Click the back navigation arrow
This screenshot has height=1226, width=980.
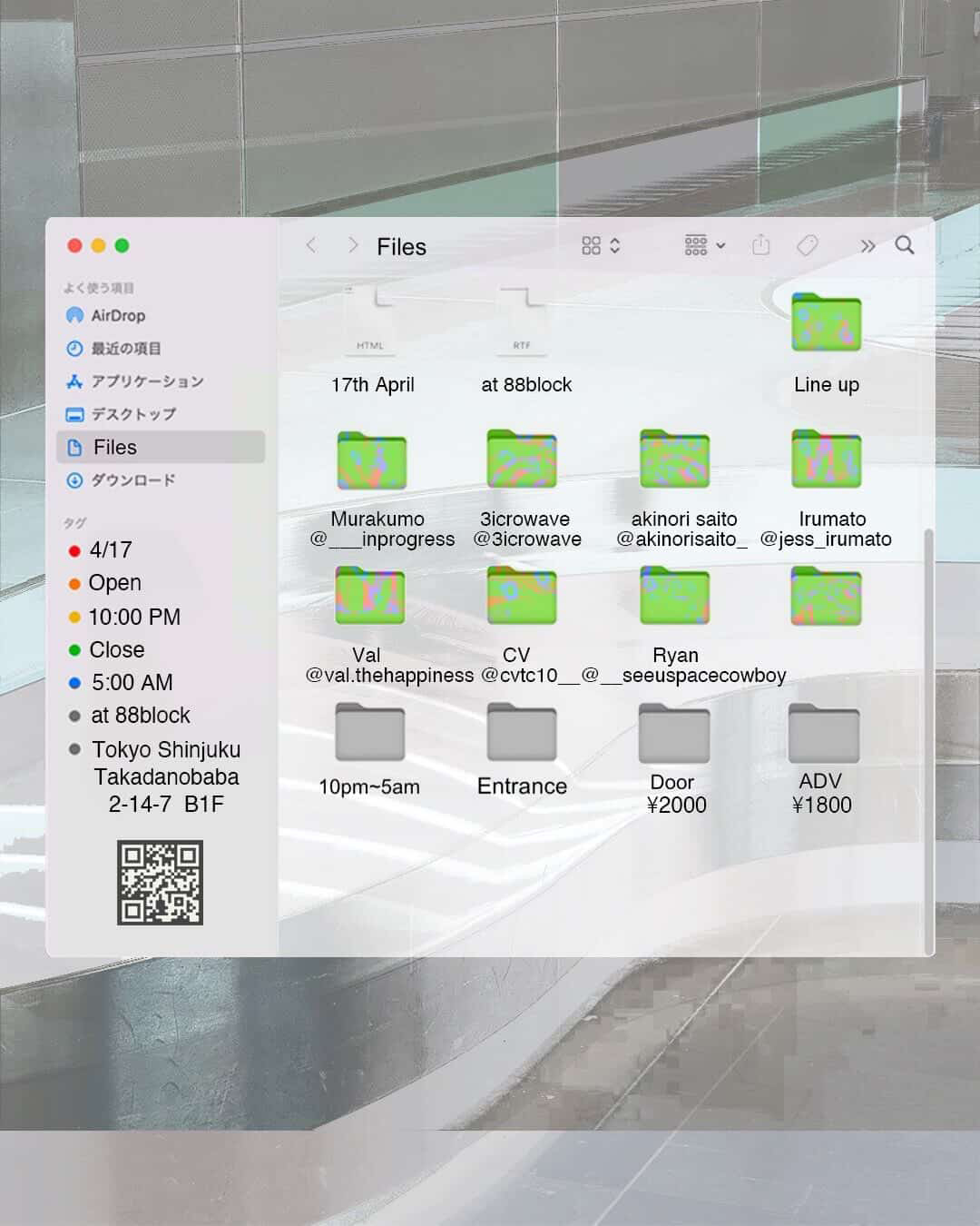click(x=311, y=245)
